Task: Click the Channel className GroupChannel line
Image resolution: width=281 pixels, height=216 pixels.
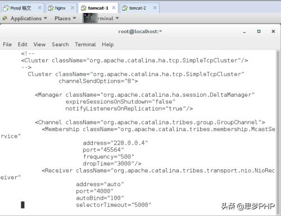Action: click(x=150, y=123)
